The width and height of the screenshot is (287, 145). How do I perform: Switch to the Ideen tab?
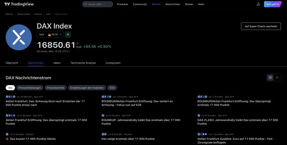coord(57,63)
